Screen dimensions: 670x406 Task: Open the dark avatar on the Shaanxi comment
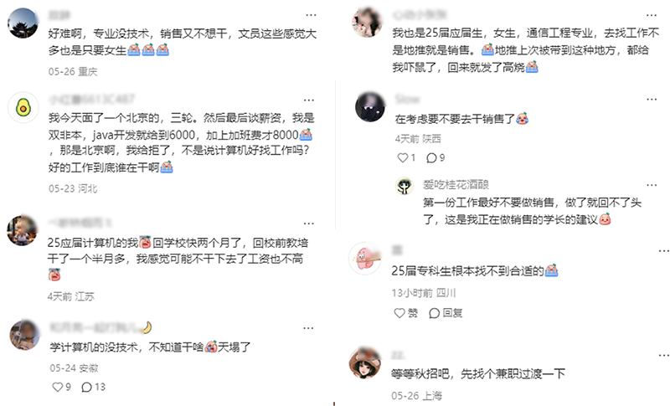tap(370, 106)
